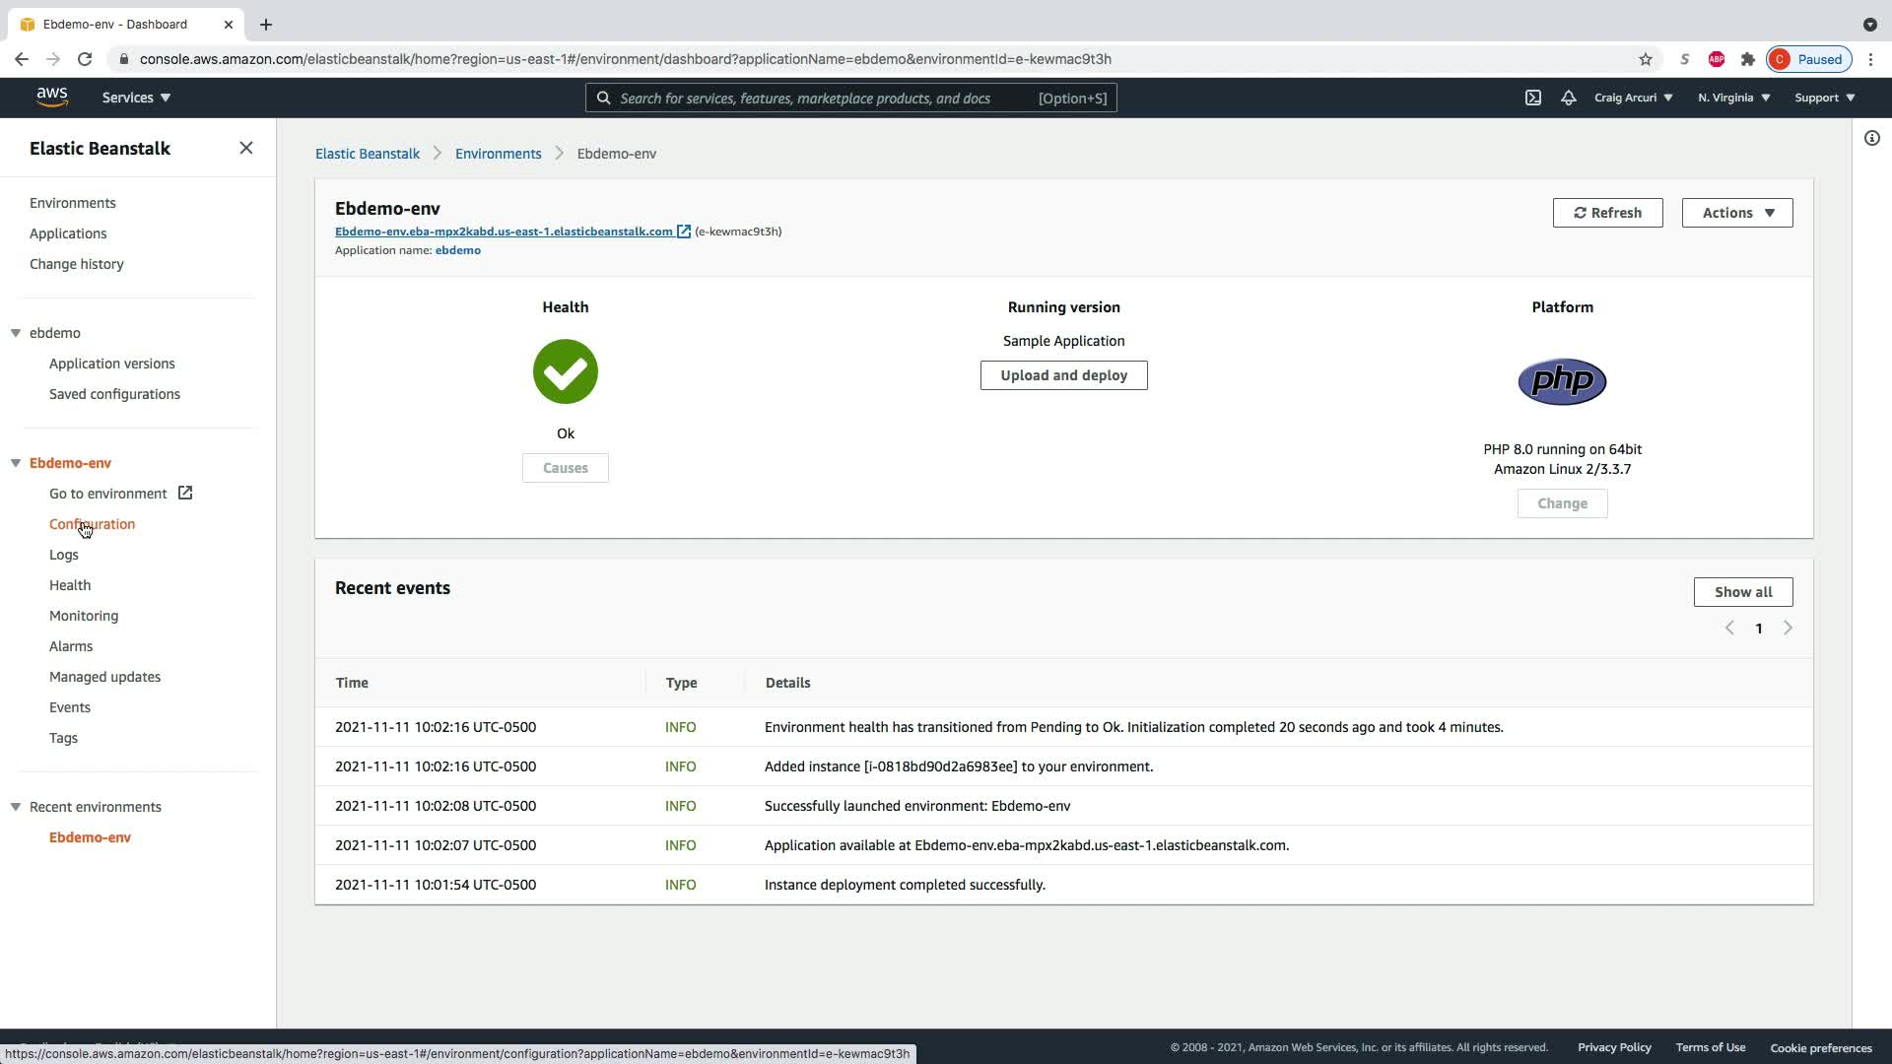The width and height of the screenshot is (1892, 1064).
Task: Open the N. Virginia region selector
Action: [1733, 98]
